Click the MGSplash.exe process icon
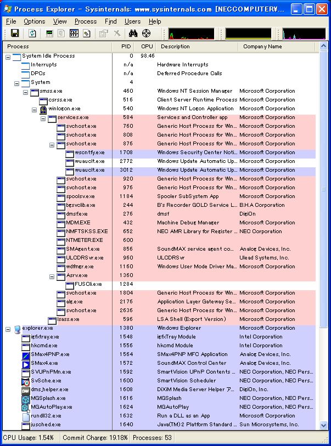The height and width of the screenshot is (446, 331). pos(26,398)
